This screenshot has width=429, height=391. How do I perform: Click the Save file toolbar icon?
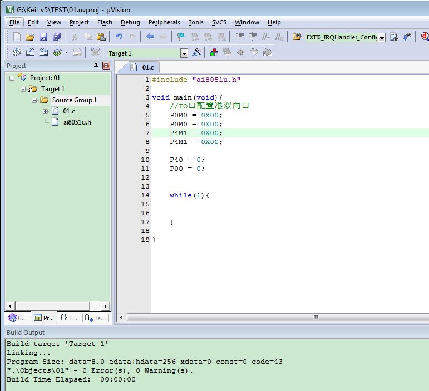coord(43,37)
